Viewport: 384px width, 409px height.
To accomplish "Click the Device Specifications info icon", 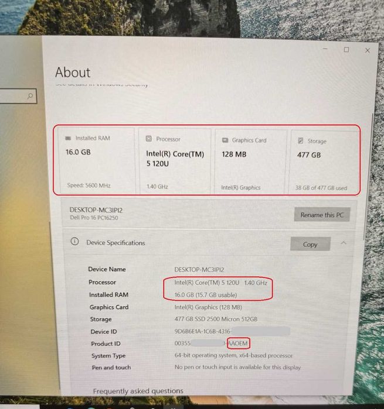I will tap(74, 242).
